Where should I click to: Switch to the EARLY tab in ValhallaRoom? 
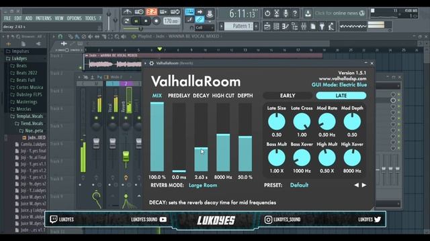[x=288, y=96]
